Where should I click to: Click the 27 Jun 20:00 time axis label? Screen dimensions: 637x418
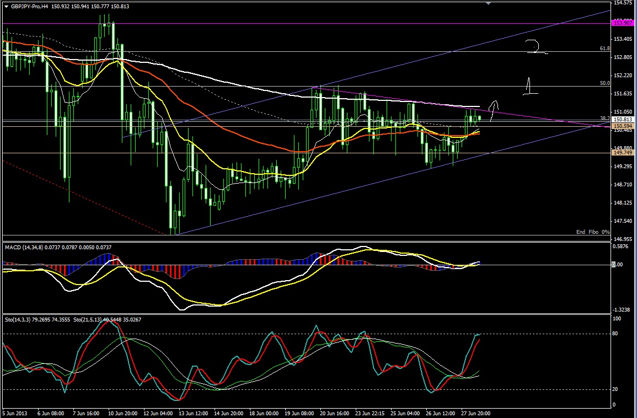pos(476,412)
